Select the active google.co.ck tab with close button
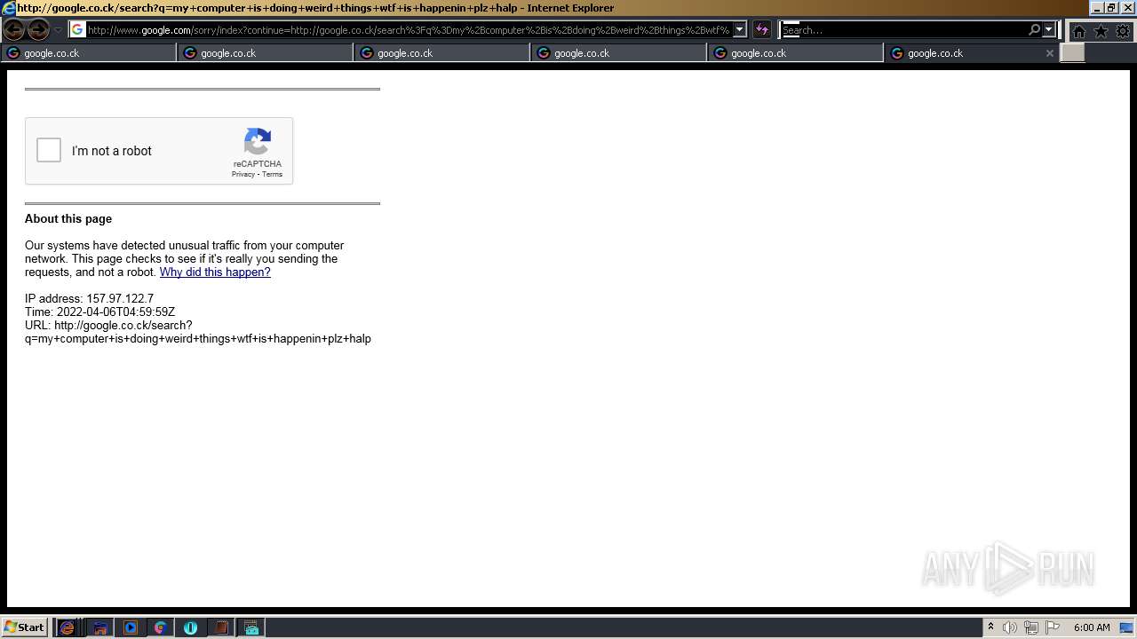The image size is (1137, 639). (971, 53)
